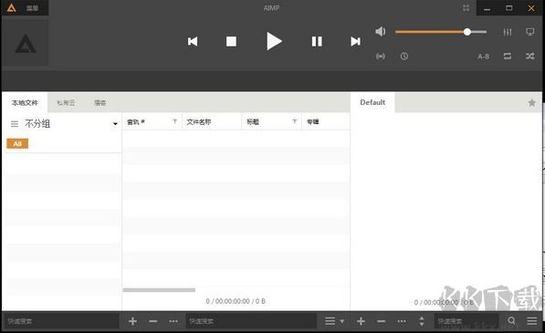
Task: Open the equalizer sliders icon
Action: point(508,32)
